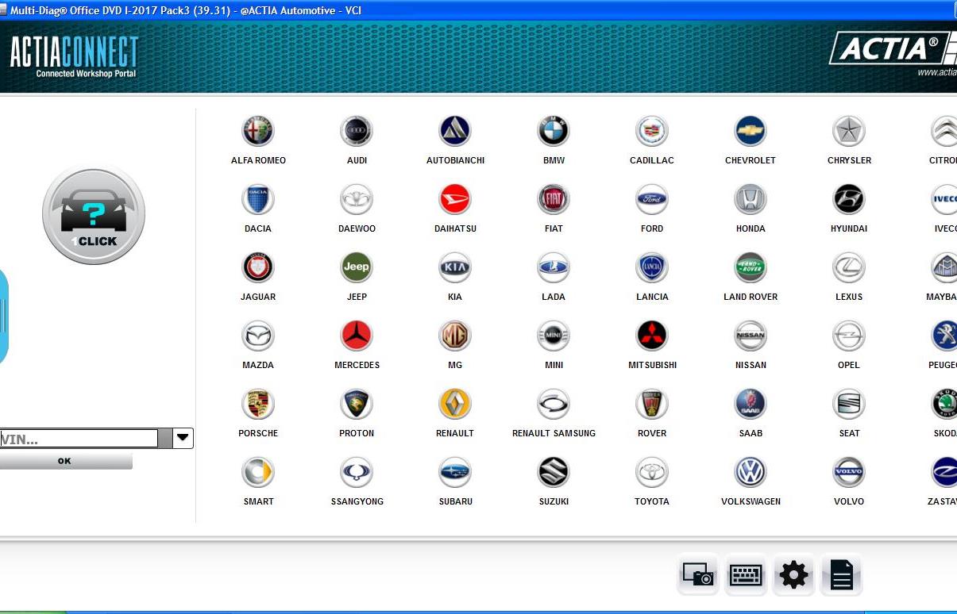Pick the Jeep logo

tap(357, 267)
